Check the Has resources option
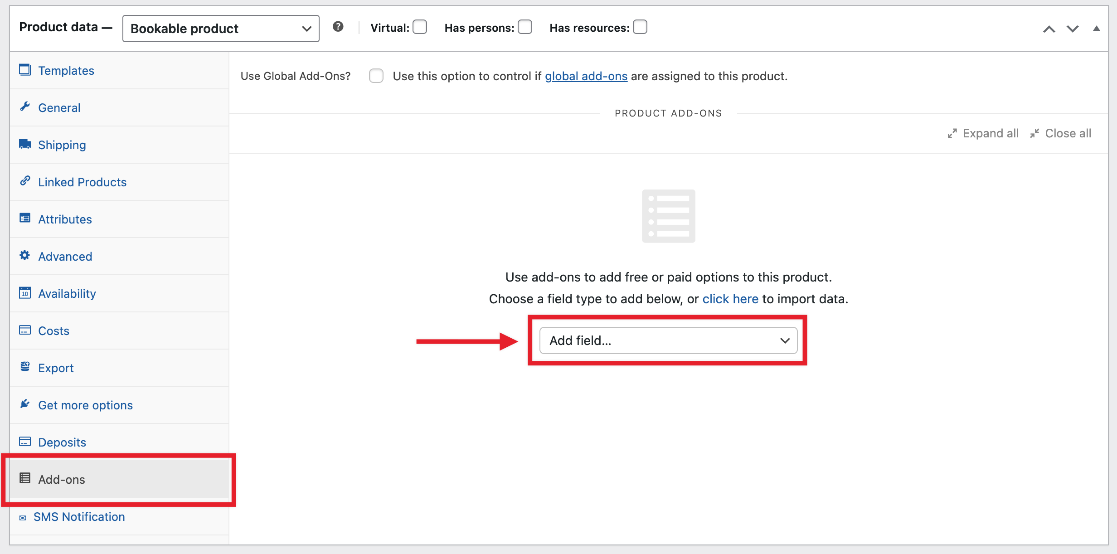The width and height of the screenshot is (1117, 554). click(x=640, y=27)
